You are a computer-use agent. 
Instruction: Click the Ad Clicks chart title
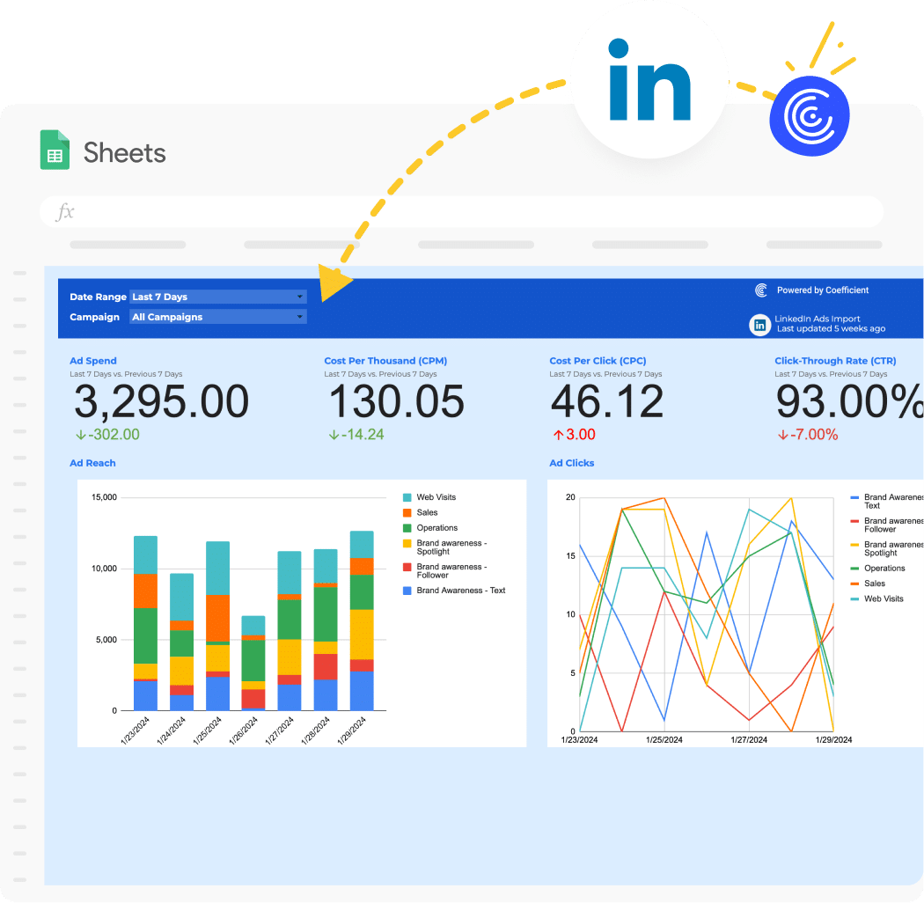tap(572, 463)
